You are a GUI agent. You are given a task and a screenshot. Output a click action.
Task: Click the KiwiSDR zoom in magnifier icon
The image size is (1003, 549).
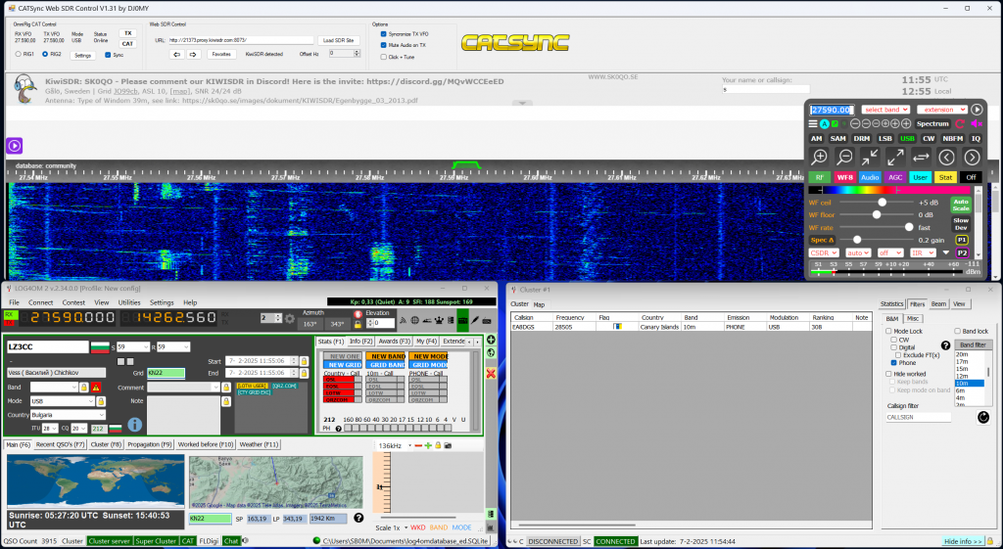pyautogui.click(x=819, y=157)
